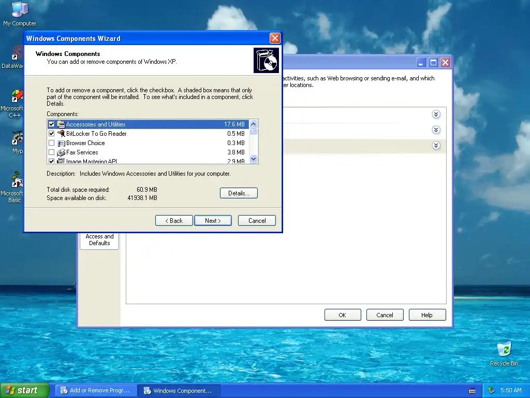Switch to Windows Components taskbar item

180,391
